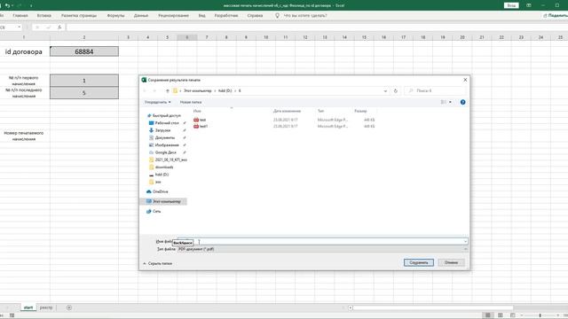Screen dimensions: 568x319
Task: Switch to the 'реестр' sheet tab
Action: pyautogui.click(x=46, y=307)
